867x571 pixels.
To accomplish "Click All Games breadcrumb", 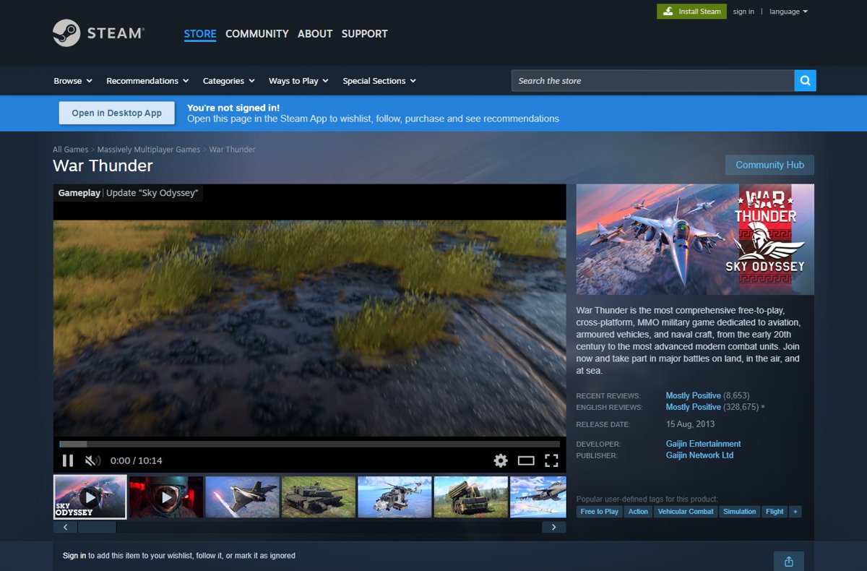I will tap(70, 150).
